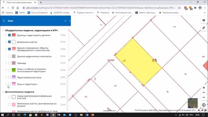Open browser home page

(x=18, y=8)
